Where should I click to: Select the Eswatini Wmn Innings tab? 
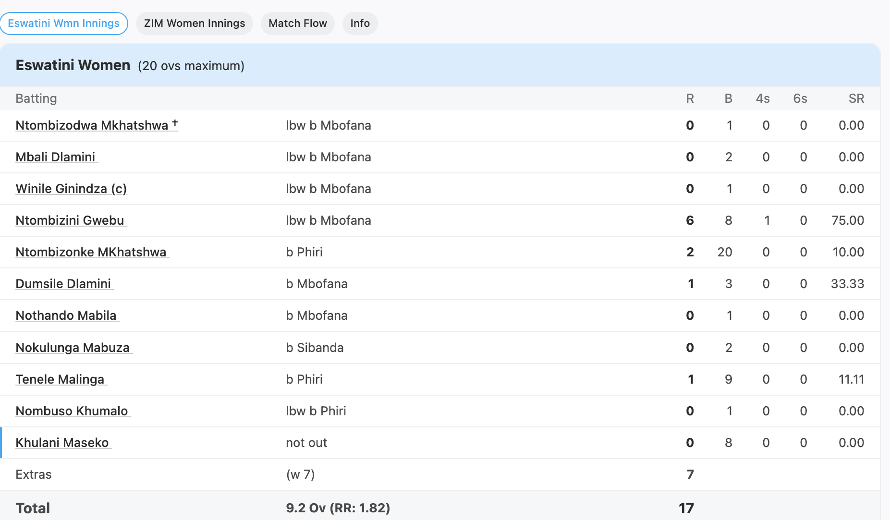64,24
